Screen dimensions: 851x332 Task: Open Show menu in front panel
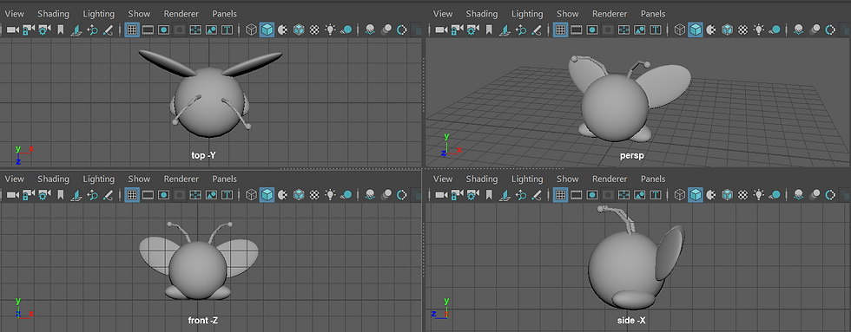(139, 179)
